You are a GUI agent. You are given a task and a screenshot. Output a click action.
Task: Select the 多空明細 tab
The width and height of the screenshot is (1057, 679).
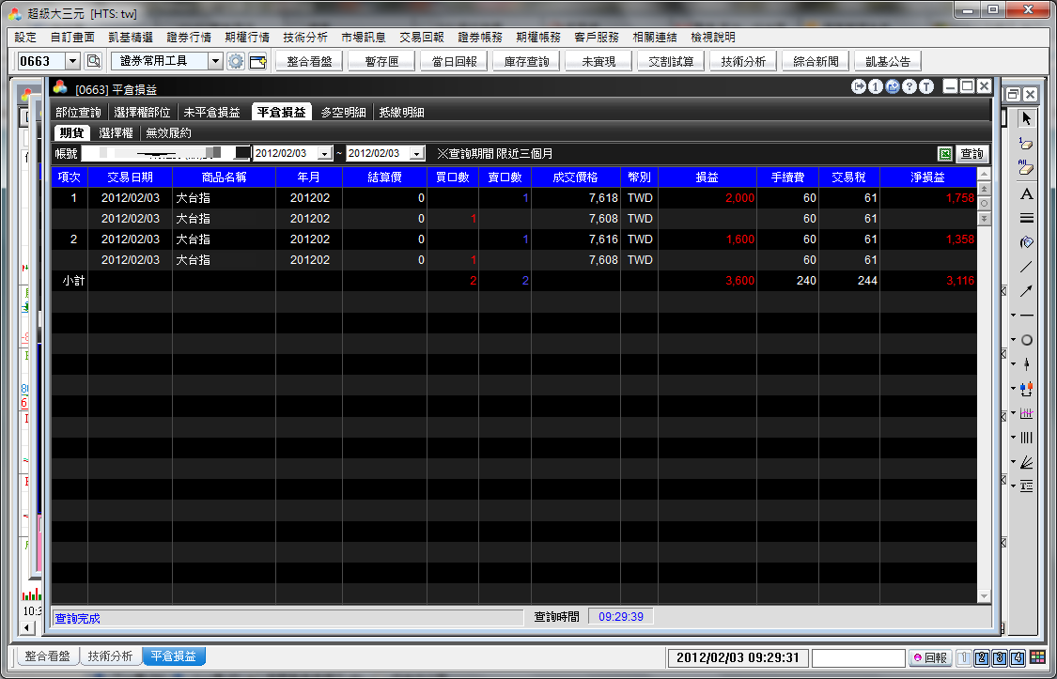tap(343, 113)
